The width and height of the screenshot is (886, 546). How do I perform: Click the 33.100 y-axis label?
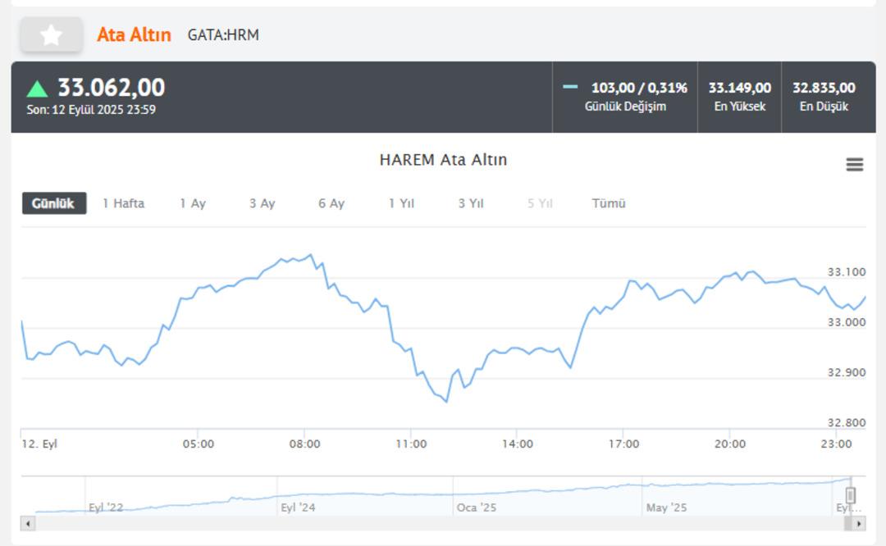[847, 272]
